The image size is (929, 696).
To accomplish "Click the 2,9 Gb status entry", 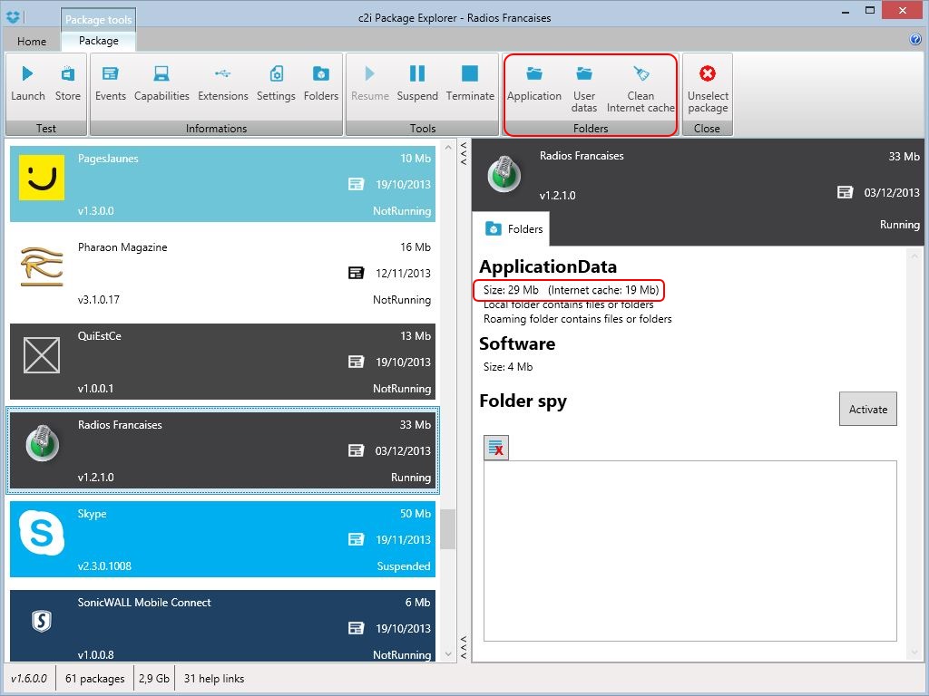I will (154, 679).
